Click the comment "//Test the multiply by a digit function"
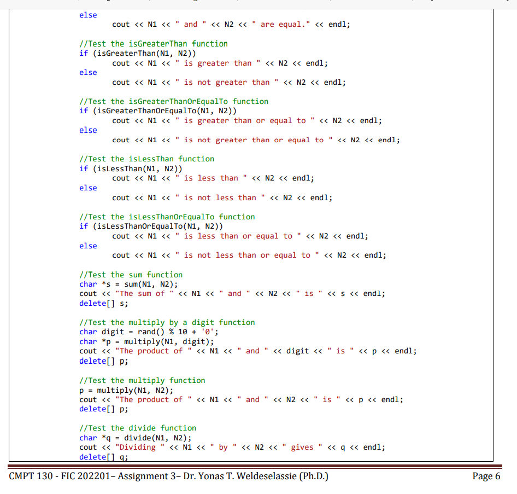Screen dimensions: 517x494 [x=167, y=323]
